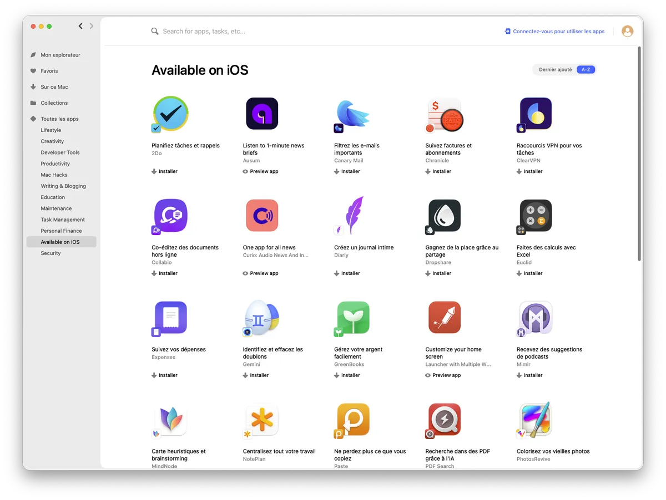
Task: Click the search apps field
Action: click(x=277, y=32)
